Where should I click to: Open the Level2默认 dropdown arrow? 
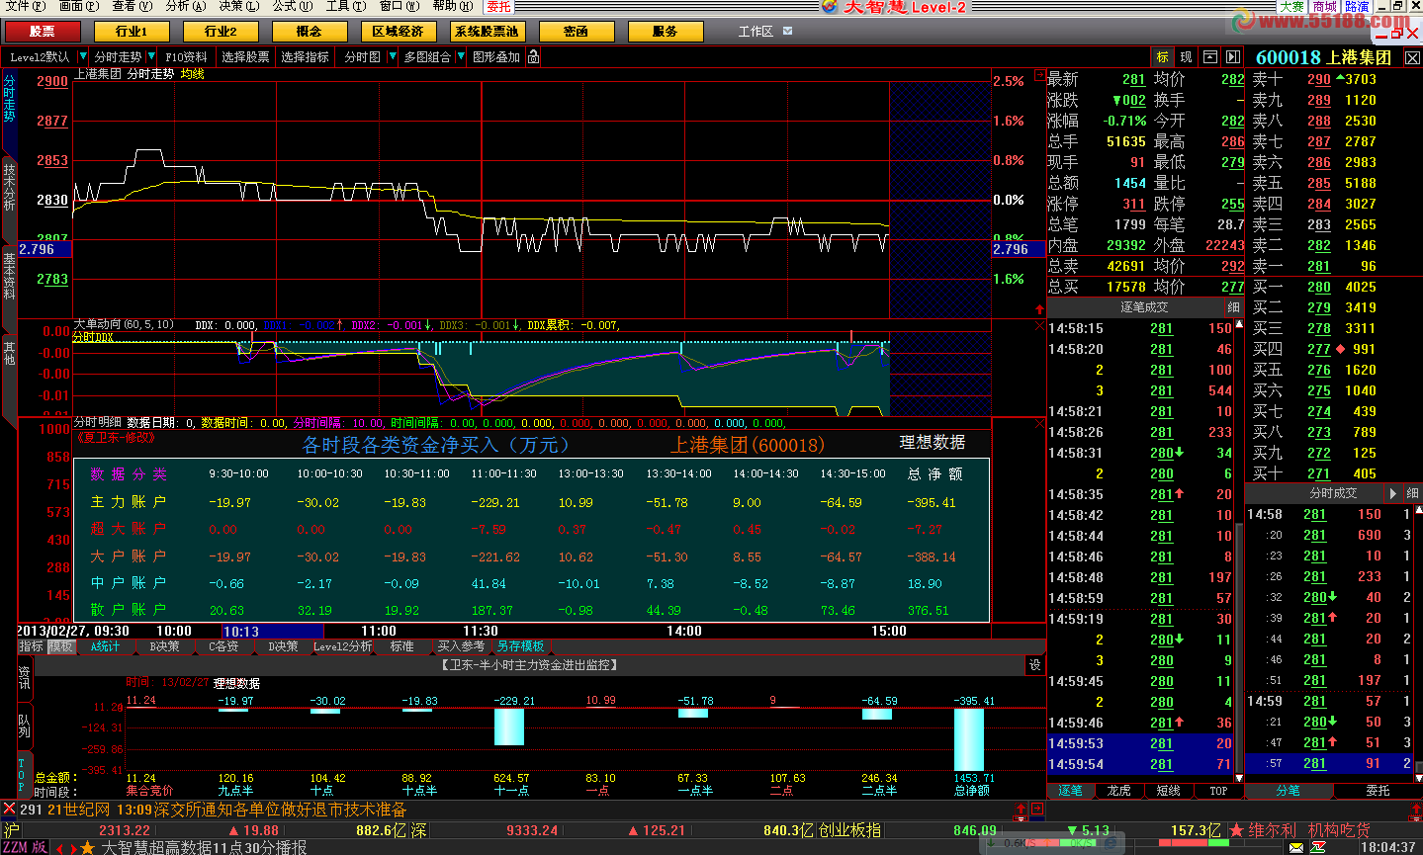[x=82, y=57]
